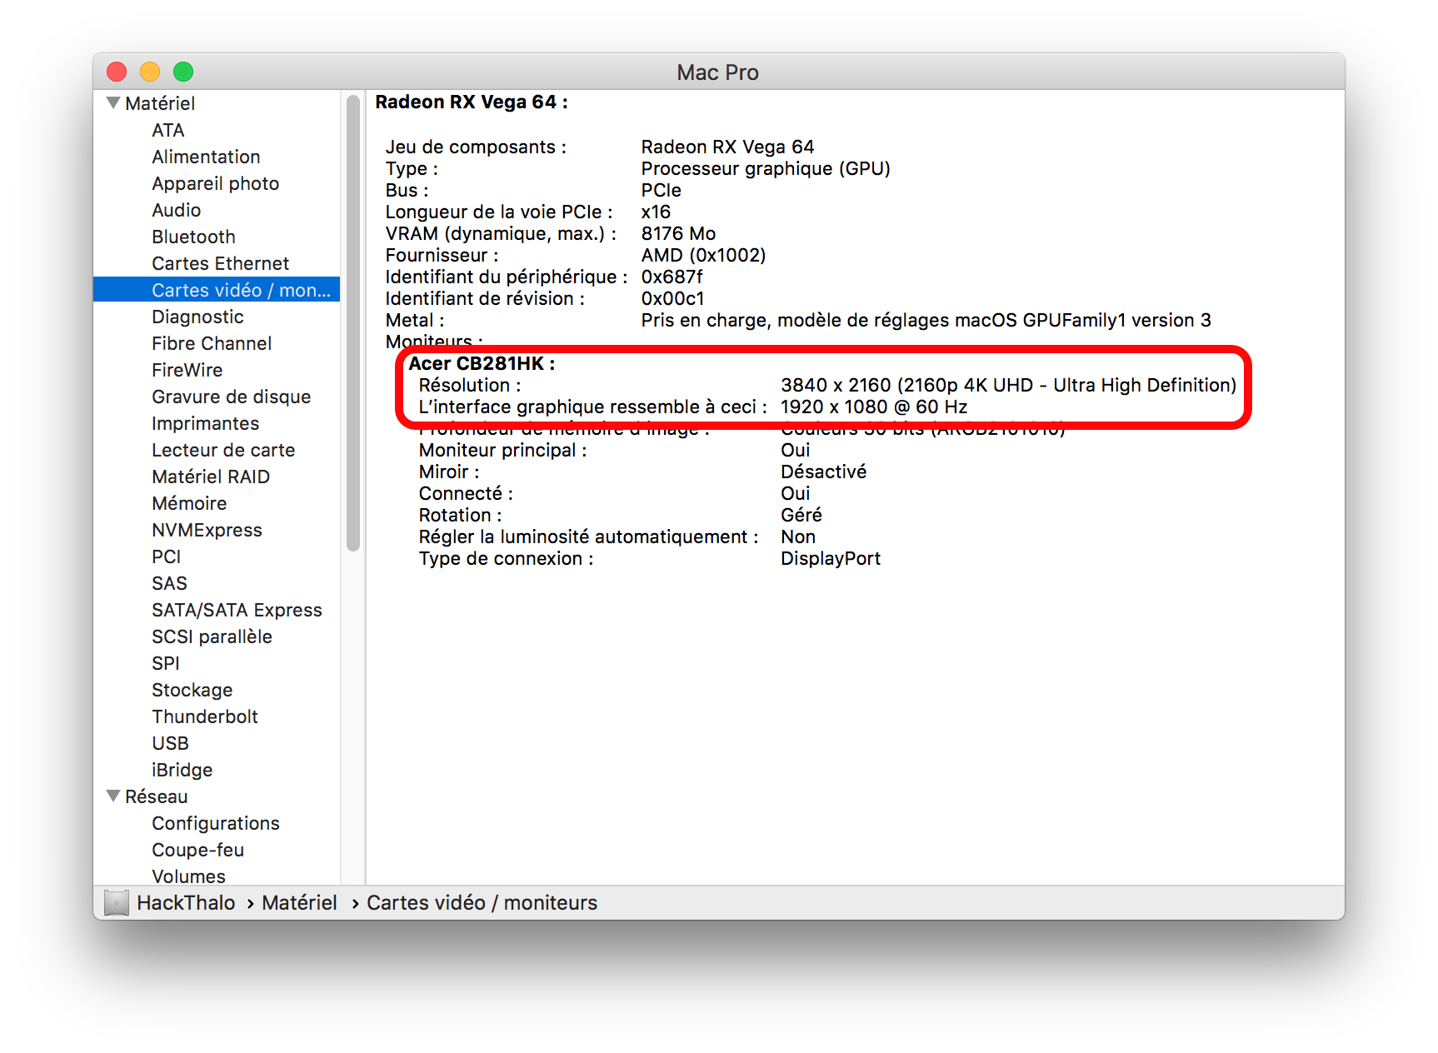Select PCI in hardware list
The height and width of the screenshot is (1053, 1438).
pos(166,556)
